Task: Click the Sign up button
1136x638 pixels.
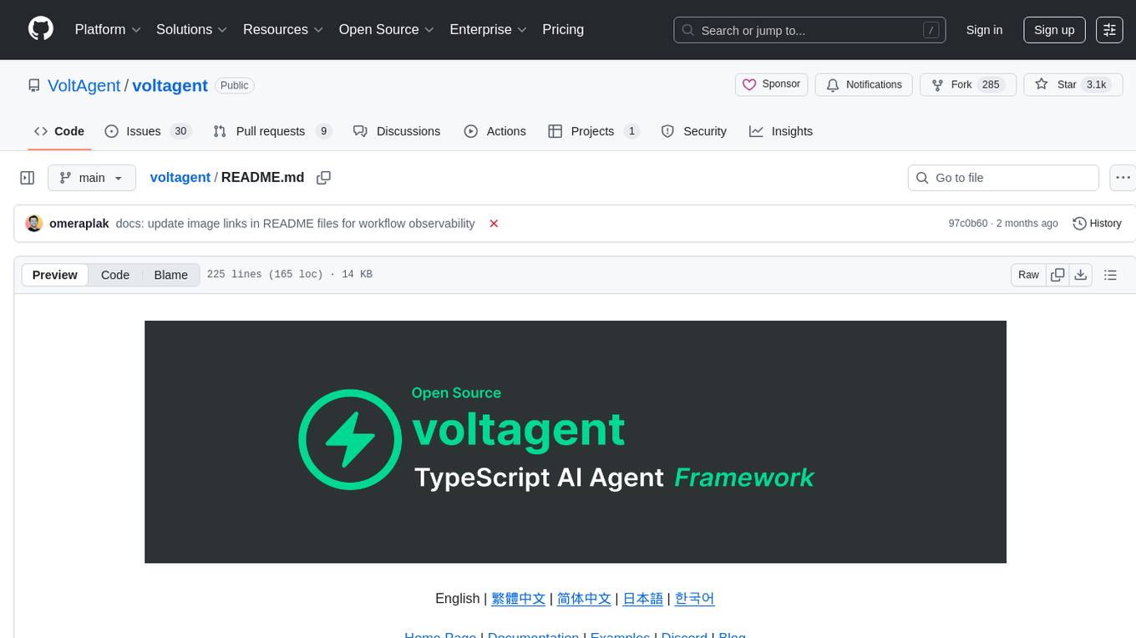Action: [1054, 30]
